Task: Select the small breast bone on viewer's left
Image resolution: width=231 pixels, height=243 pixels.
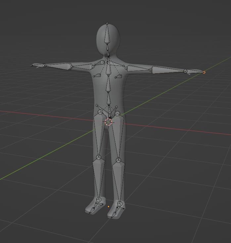Action: (x=97, y=76)
